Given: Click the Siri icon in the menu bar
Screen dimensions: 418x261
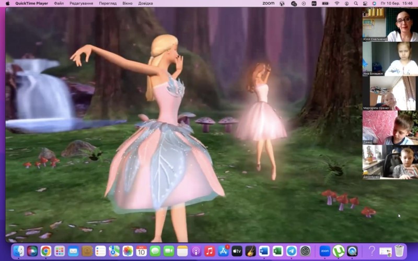Looking at the screenshot, I should point(374,4).
